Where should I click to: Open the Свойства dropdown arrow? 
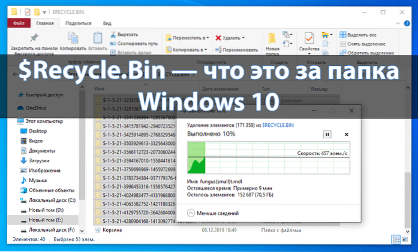(309, 54)
